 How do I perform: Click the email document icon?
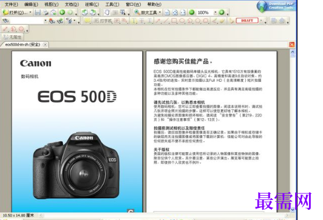click(x=53, y=13)
